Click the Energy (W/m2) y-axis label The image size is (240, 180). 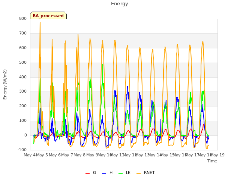click(x=5, y=84)
